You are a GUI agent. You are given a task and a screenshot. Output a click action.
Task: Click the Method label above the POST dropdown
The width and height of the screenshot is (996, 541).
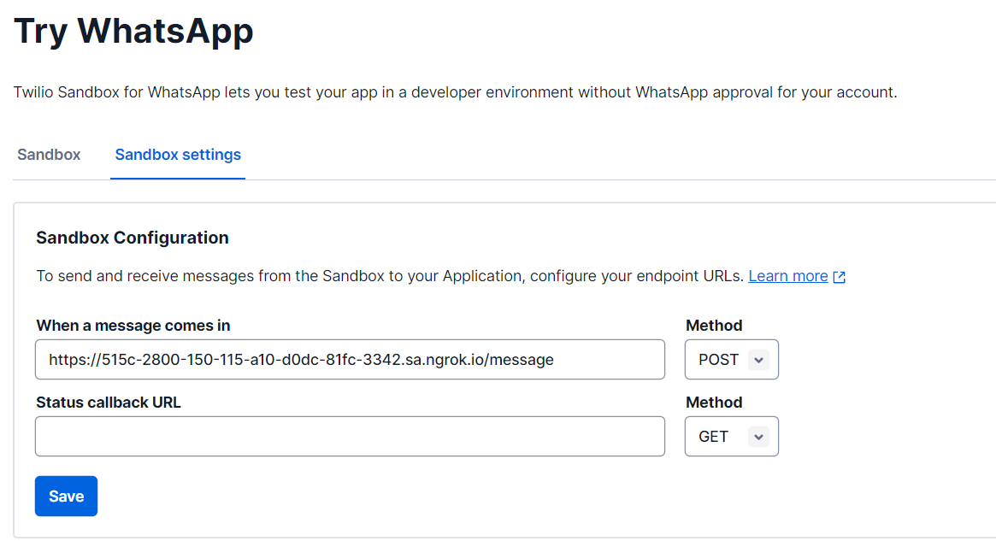point(714,325)
